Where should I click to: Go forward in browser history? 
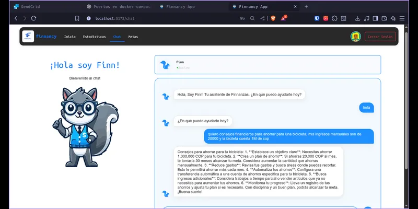(25, 18)
